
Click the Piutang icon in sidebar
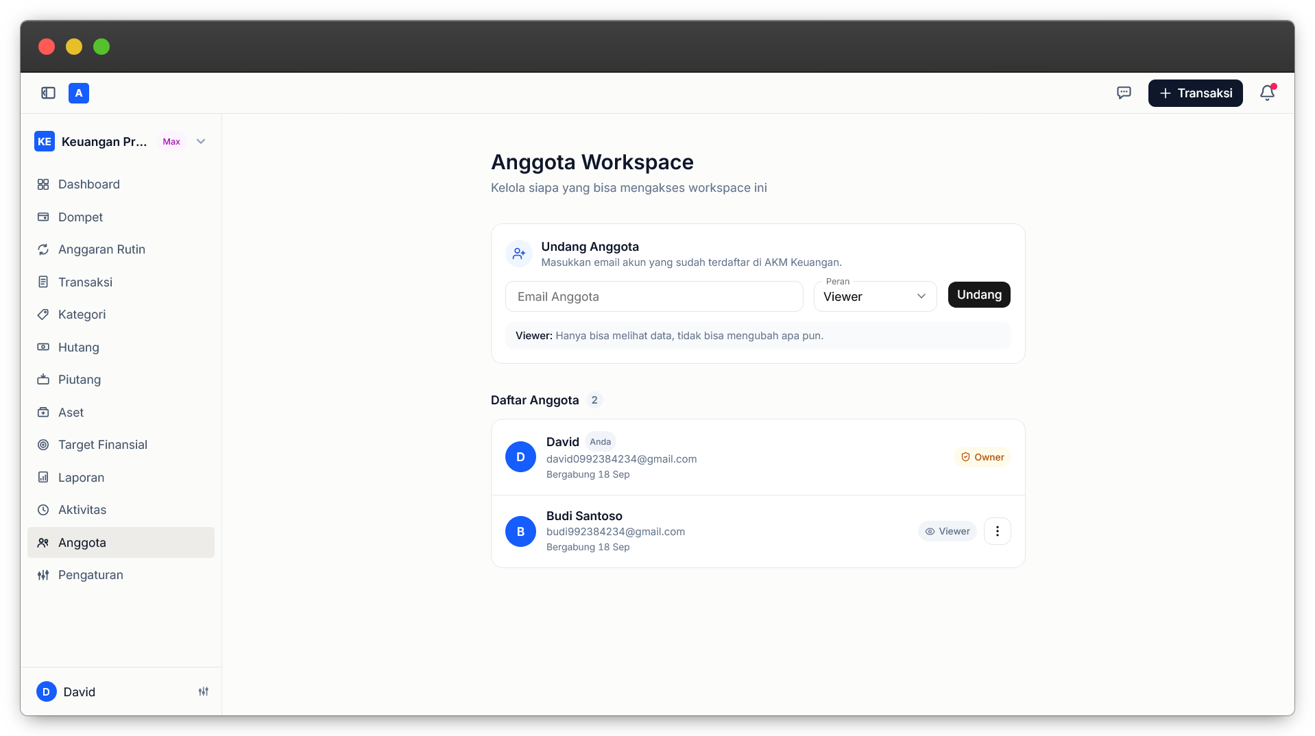43,380
